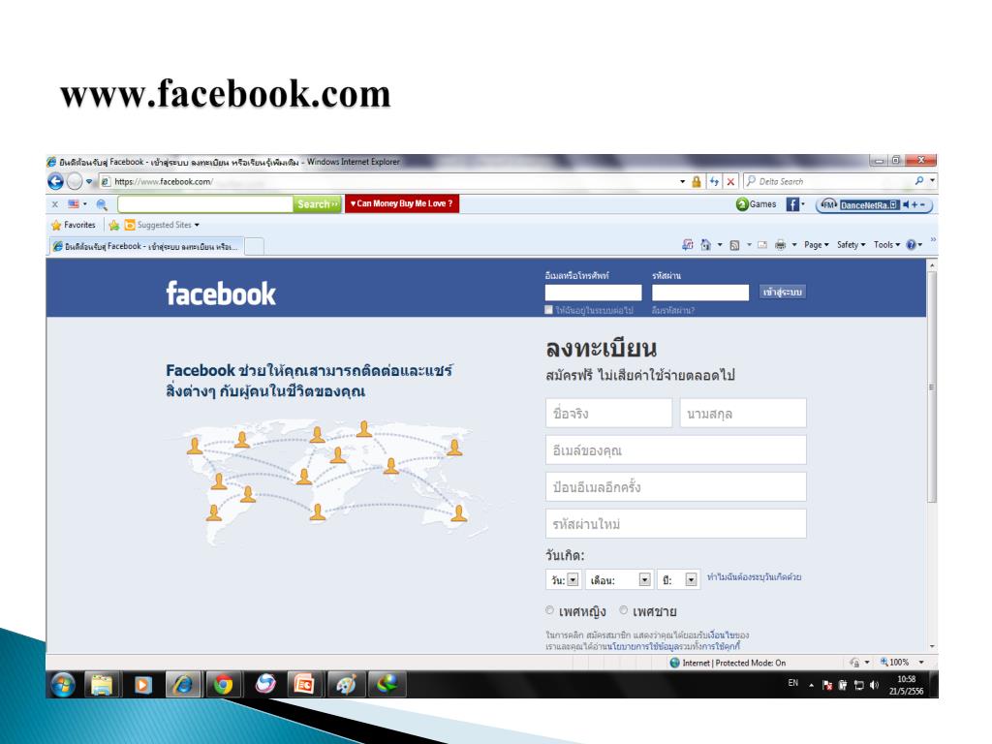Click the Print icon in command bar
Screen dimensions: 992x744
click(x=781, y=245)
